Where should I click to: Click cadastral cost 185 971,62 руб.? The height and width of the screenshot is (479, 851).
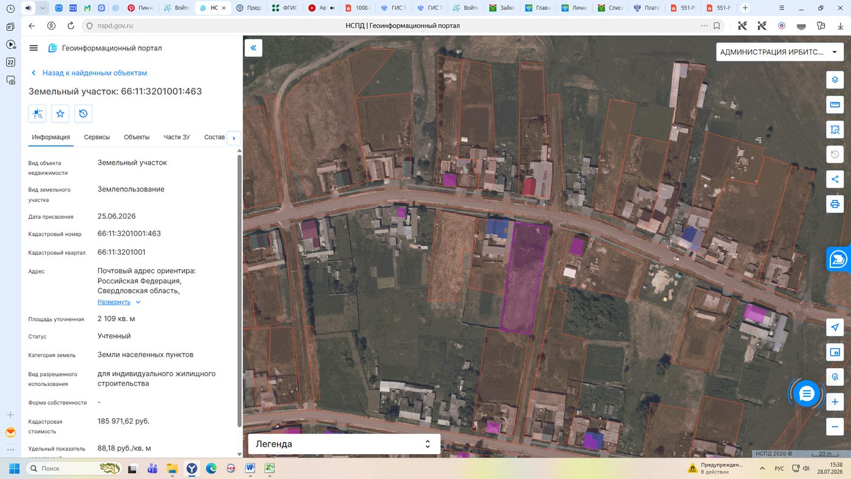click(123, 421)
